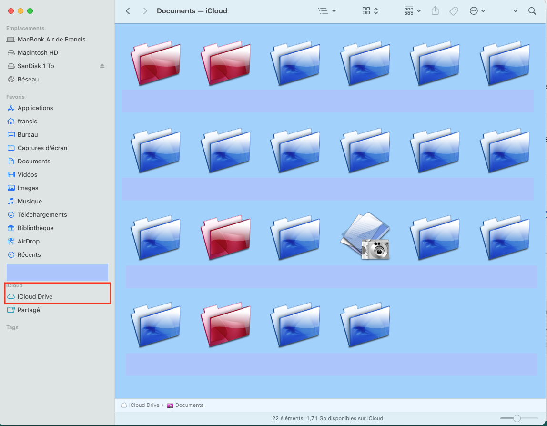Select Partagé in iCloud section

pyautogui.click(x=29, y=310)
